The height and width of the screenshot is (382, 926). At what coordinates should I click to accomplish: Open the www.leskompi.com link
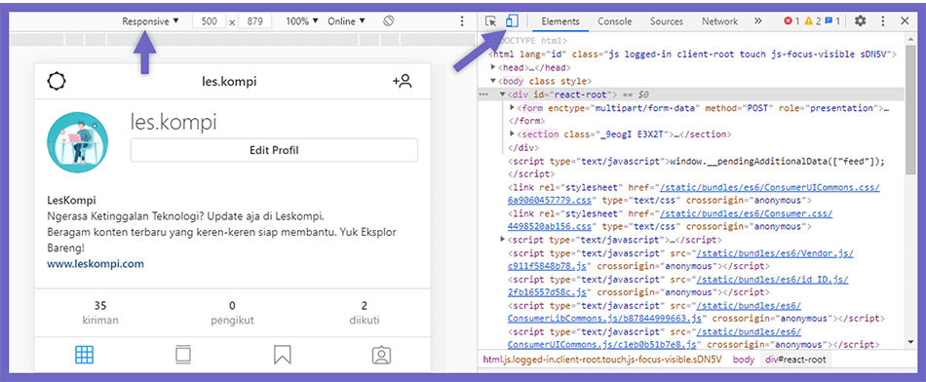[96, 263]
